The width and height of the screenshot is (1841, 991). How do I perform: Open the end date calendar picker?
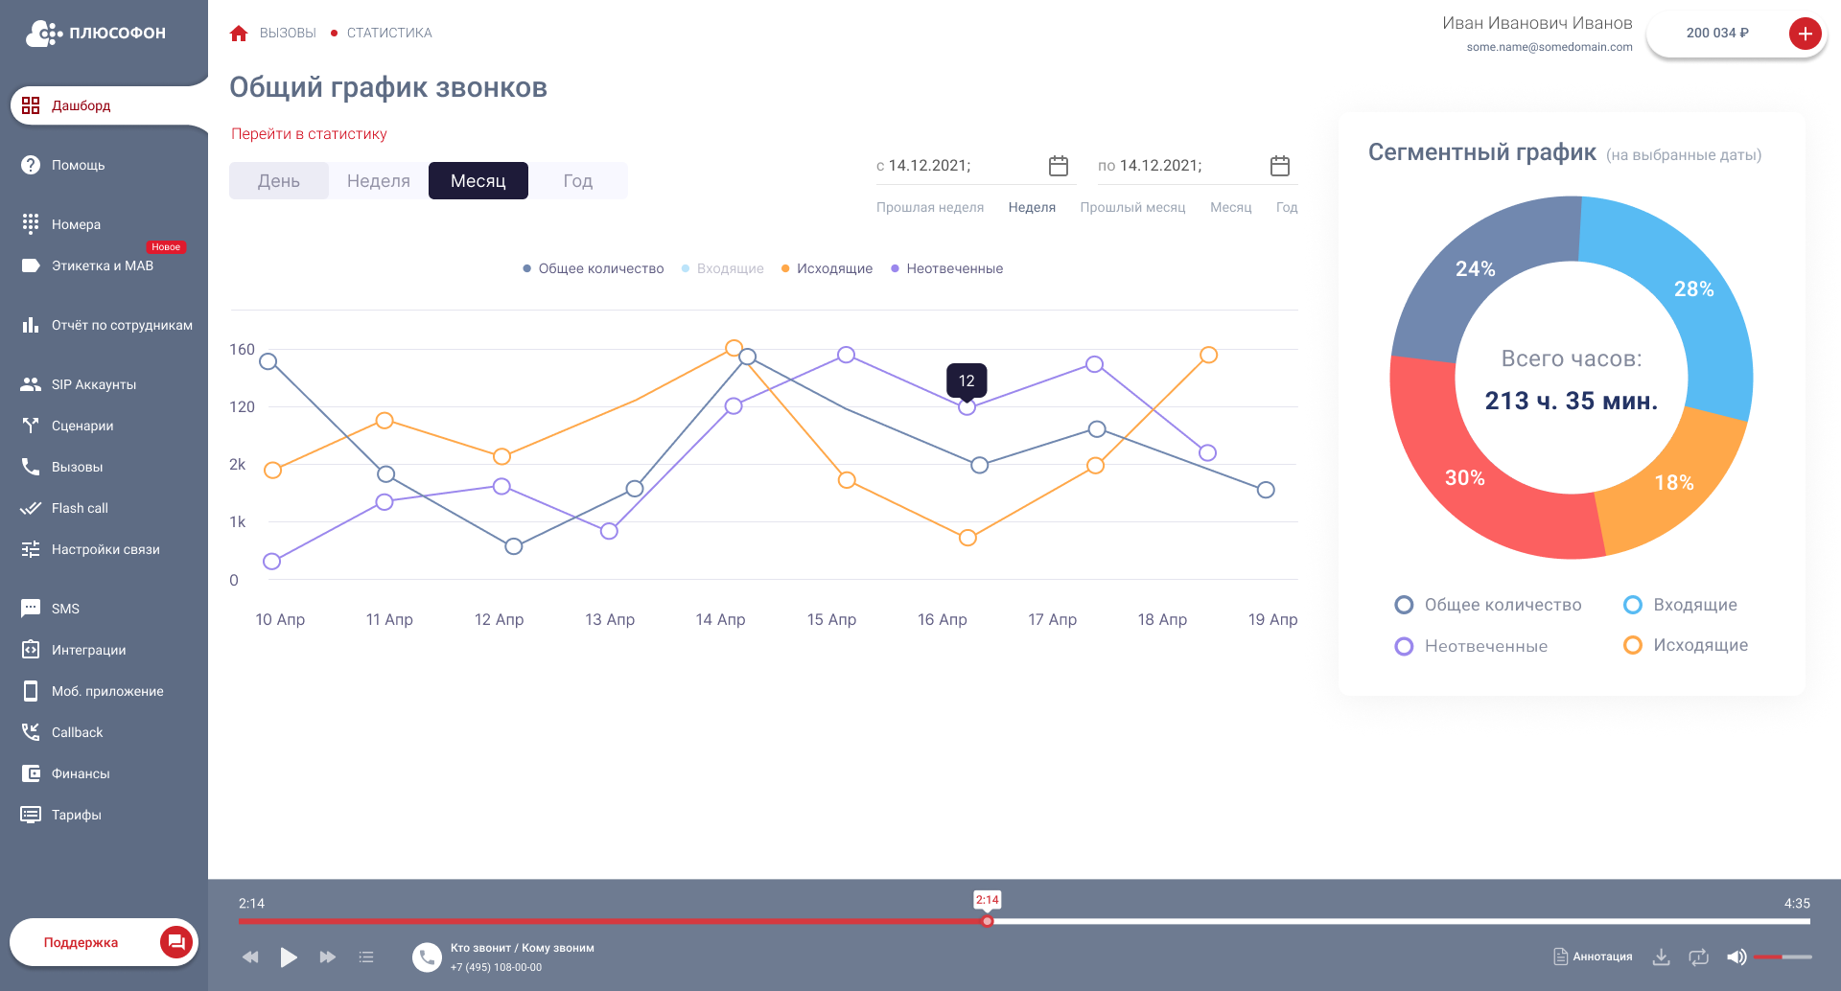(x=1280, y=166)
